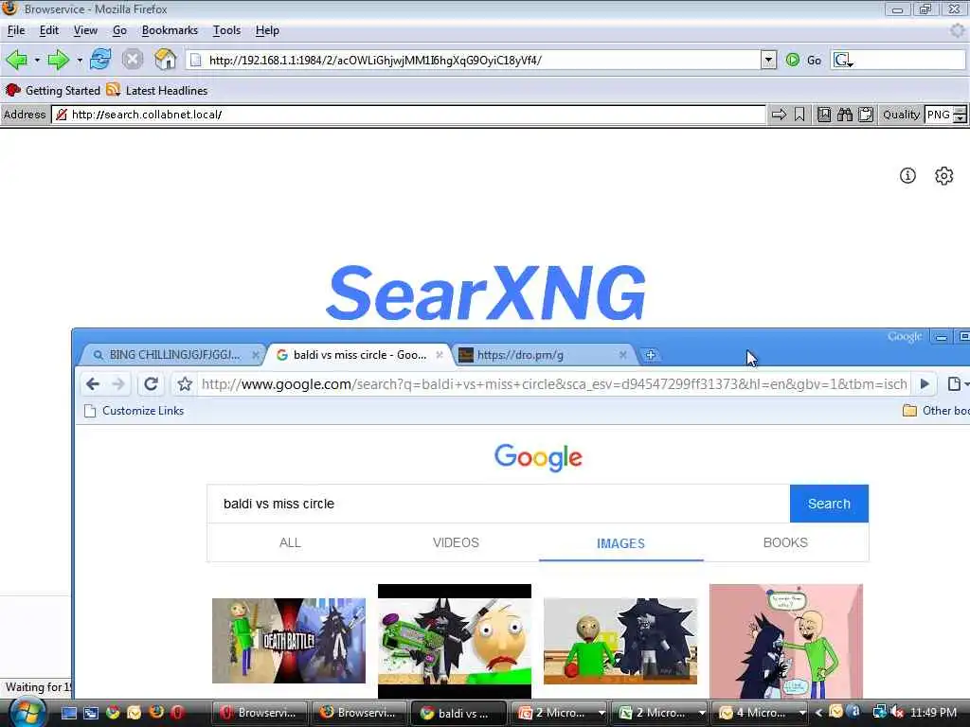This screenshot has width=970, height=727.
Task: Open the Tools menu
Action: pyautogui.click(x=226, y=30)
